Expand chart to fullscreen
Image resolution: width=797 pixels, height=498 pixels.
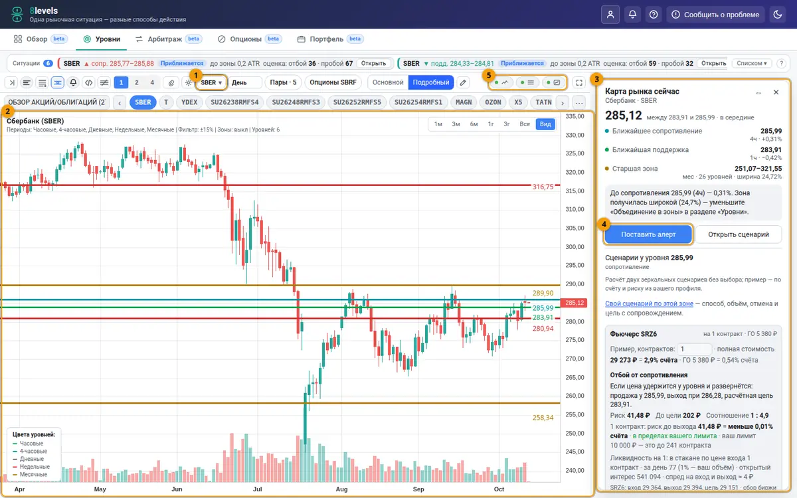(579, 82)
